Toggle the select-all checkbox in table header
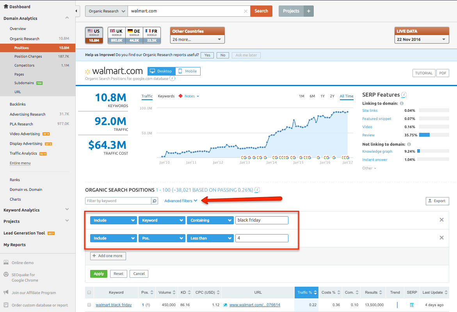The width and height of the screenshot is (457, 312). point(89,293)
